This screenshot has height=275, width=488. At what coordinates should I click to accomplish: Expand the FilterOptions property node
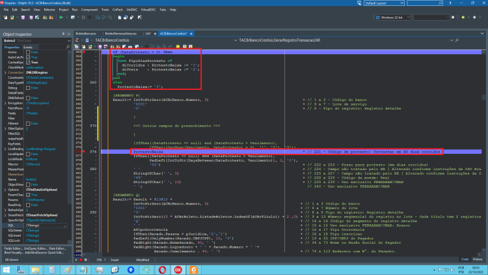(x=5, y=128)
